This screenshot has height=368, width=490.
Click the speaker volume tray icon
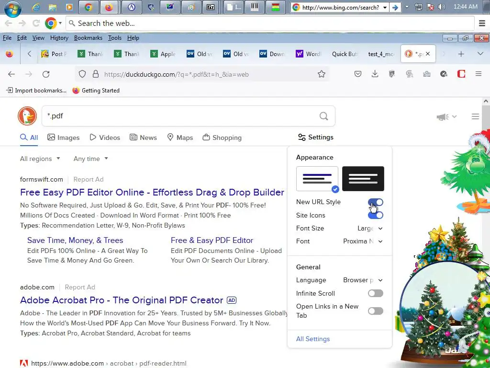click(x=441, y=7)
